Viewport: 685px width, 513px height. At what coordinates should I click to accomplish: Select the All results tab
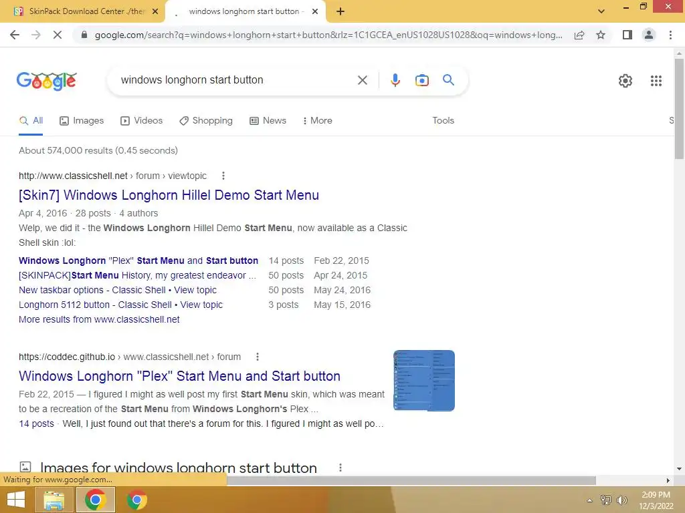click(x=31, y=121)
